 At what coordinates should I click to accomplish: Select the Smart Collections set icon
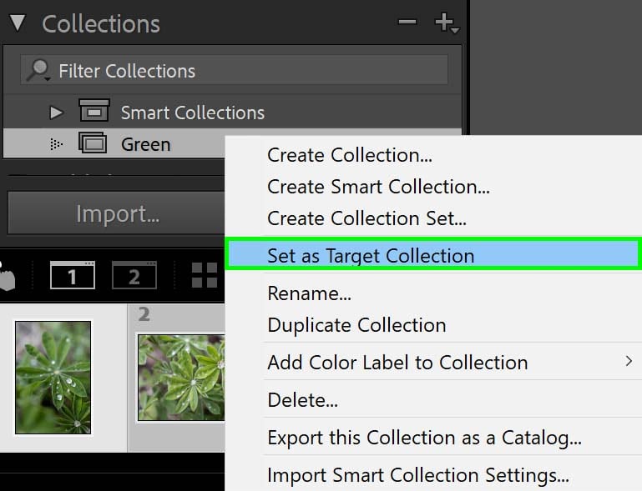(94, 110)
